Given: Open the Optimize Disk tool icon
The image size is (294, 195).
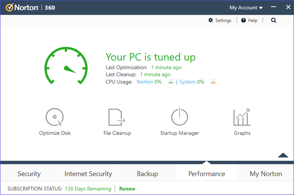Looking at the screenshot, I should [55, 117].
